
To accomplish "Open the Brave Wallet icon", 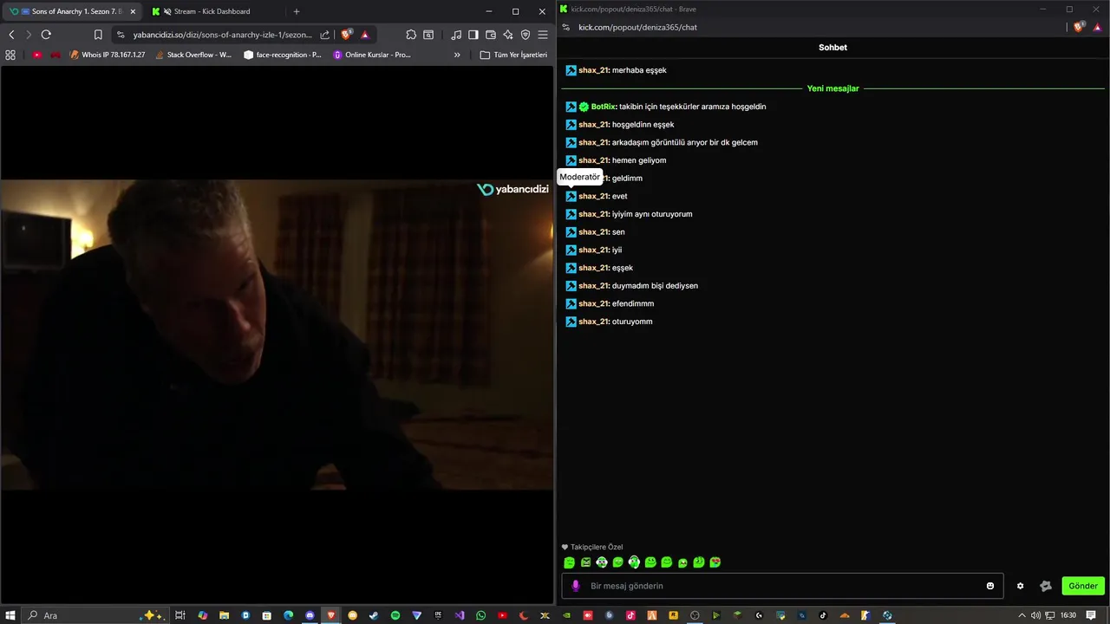I will 491,35.
